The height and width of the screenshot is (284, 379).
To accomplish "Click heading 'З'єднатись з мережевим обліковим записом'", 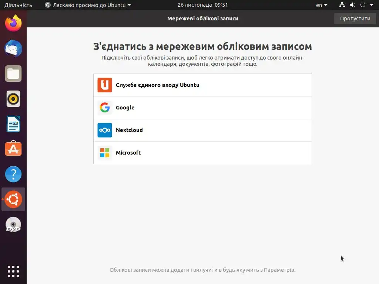I will point(202,47).
